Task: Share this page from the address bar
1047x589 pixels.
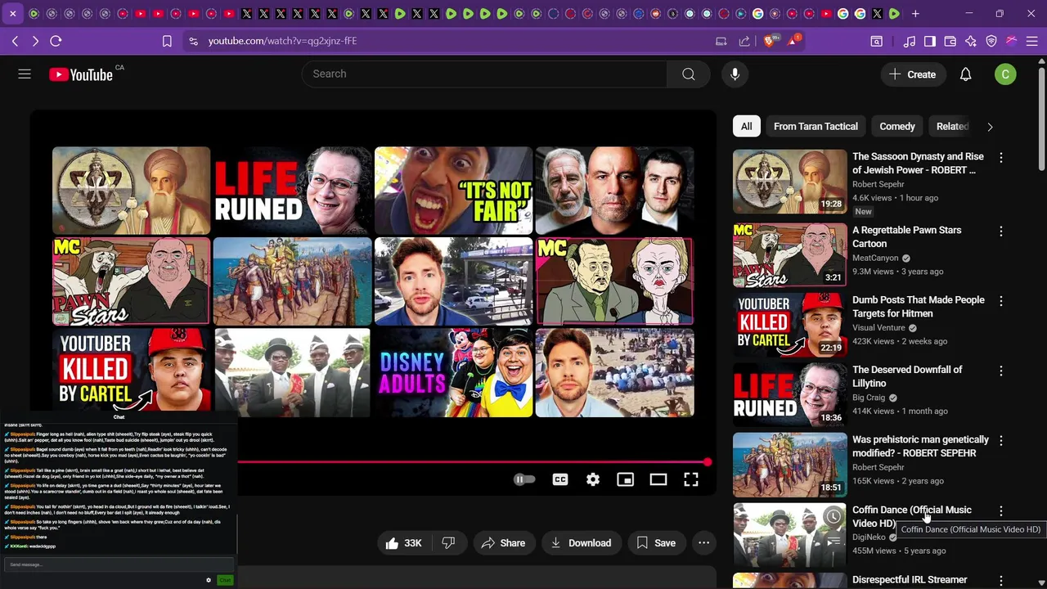Action: point(744,41)
